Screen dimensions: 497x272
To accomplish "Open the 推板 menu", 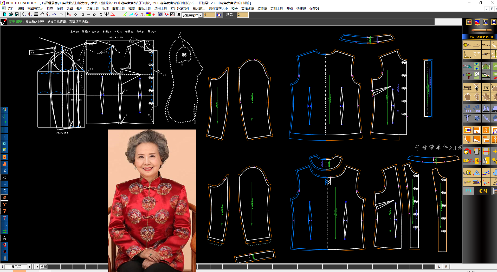I will pyautogui.click(x=131, y=8).
